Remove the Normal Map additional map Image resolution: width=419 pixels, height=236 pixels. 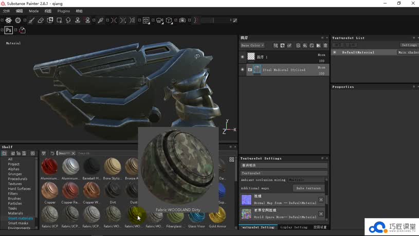point(321,199)
